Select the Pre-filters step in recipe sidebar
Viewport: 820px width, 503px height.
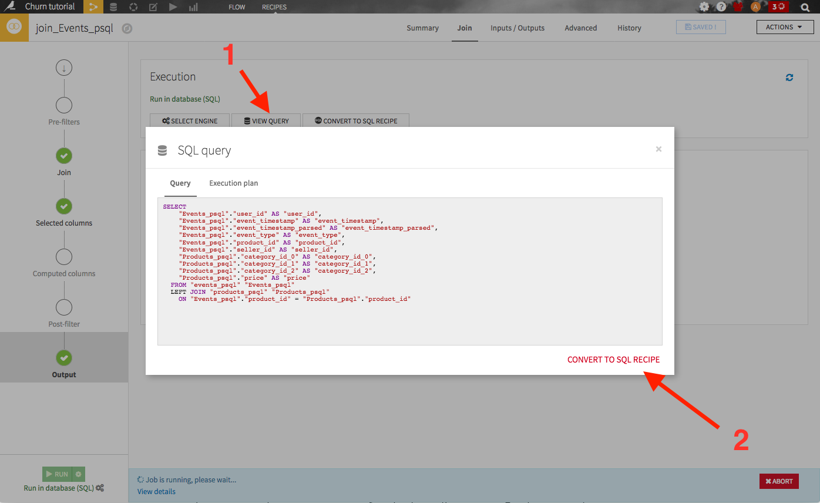[63, 105]
